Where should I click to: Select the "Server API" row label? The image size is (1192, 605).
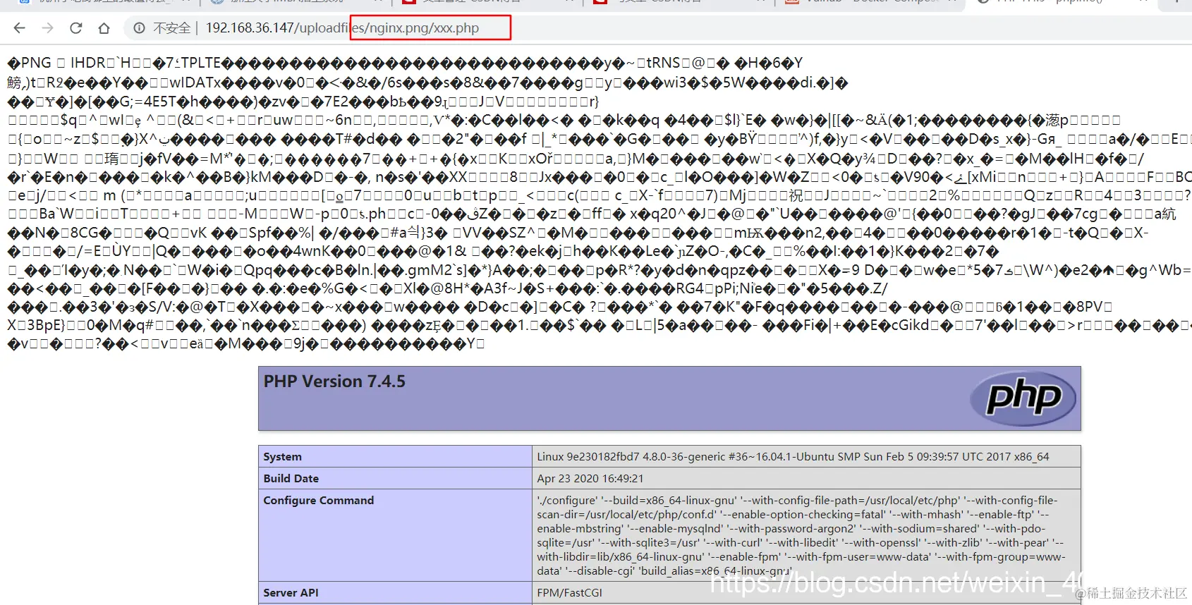291,592
